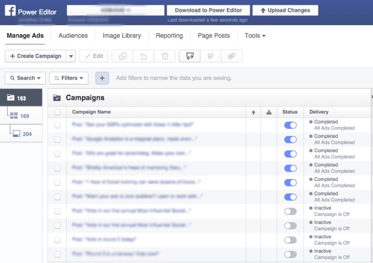373x263 pixels.
Task: Click the Upload Changes button
Action: [x=285, y=10]
